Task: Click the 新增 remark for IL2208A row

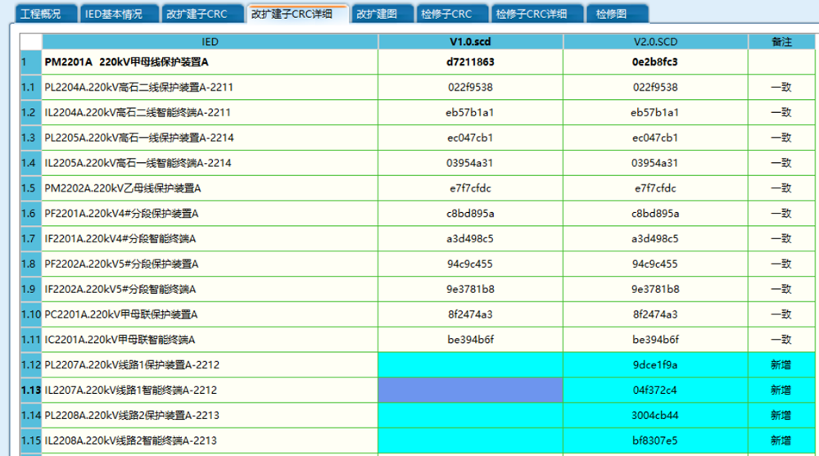Action: (x=781, y=441)
